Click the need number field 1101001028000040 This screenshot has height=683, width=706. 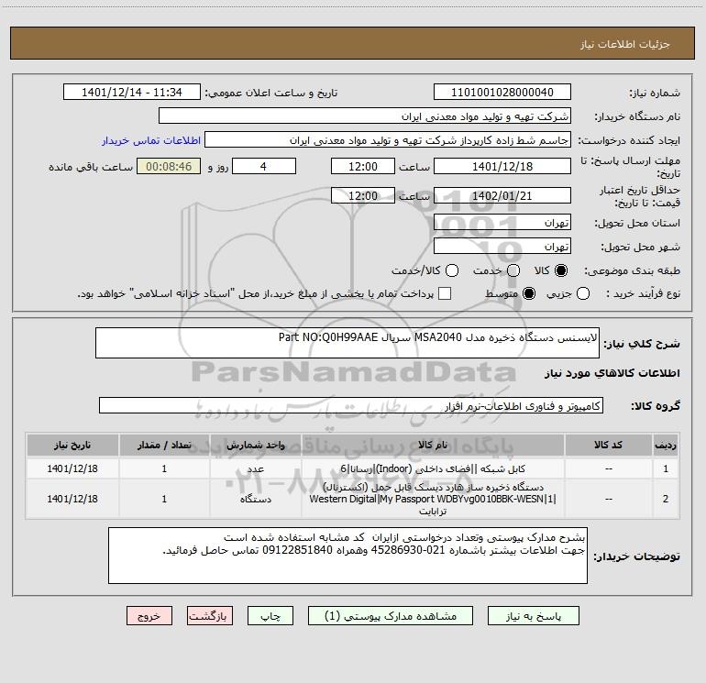[x=502, y=93]
